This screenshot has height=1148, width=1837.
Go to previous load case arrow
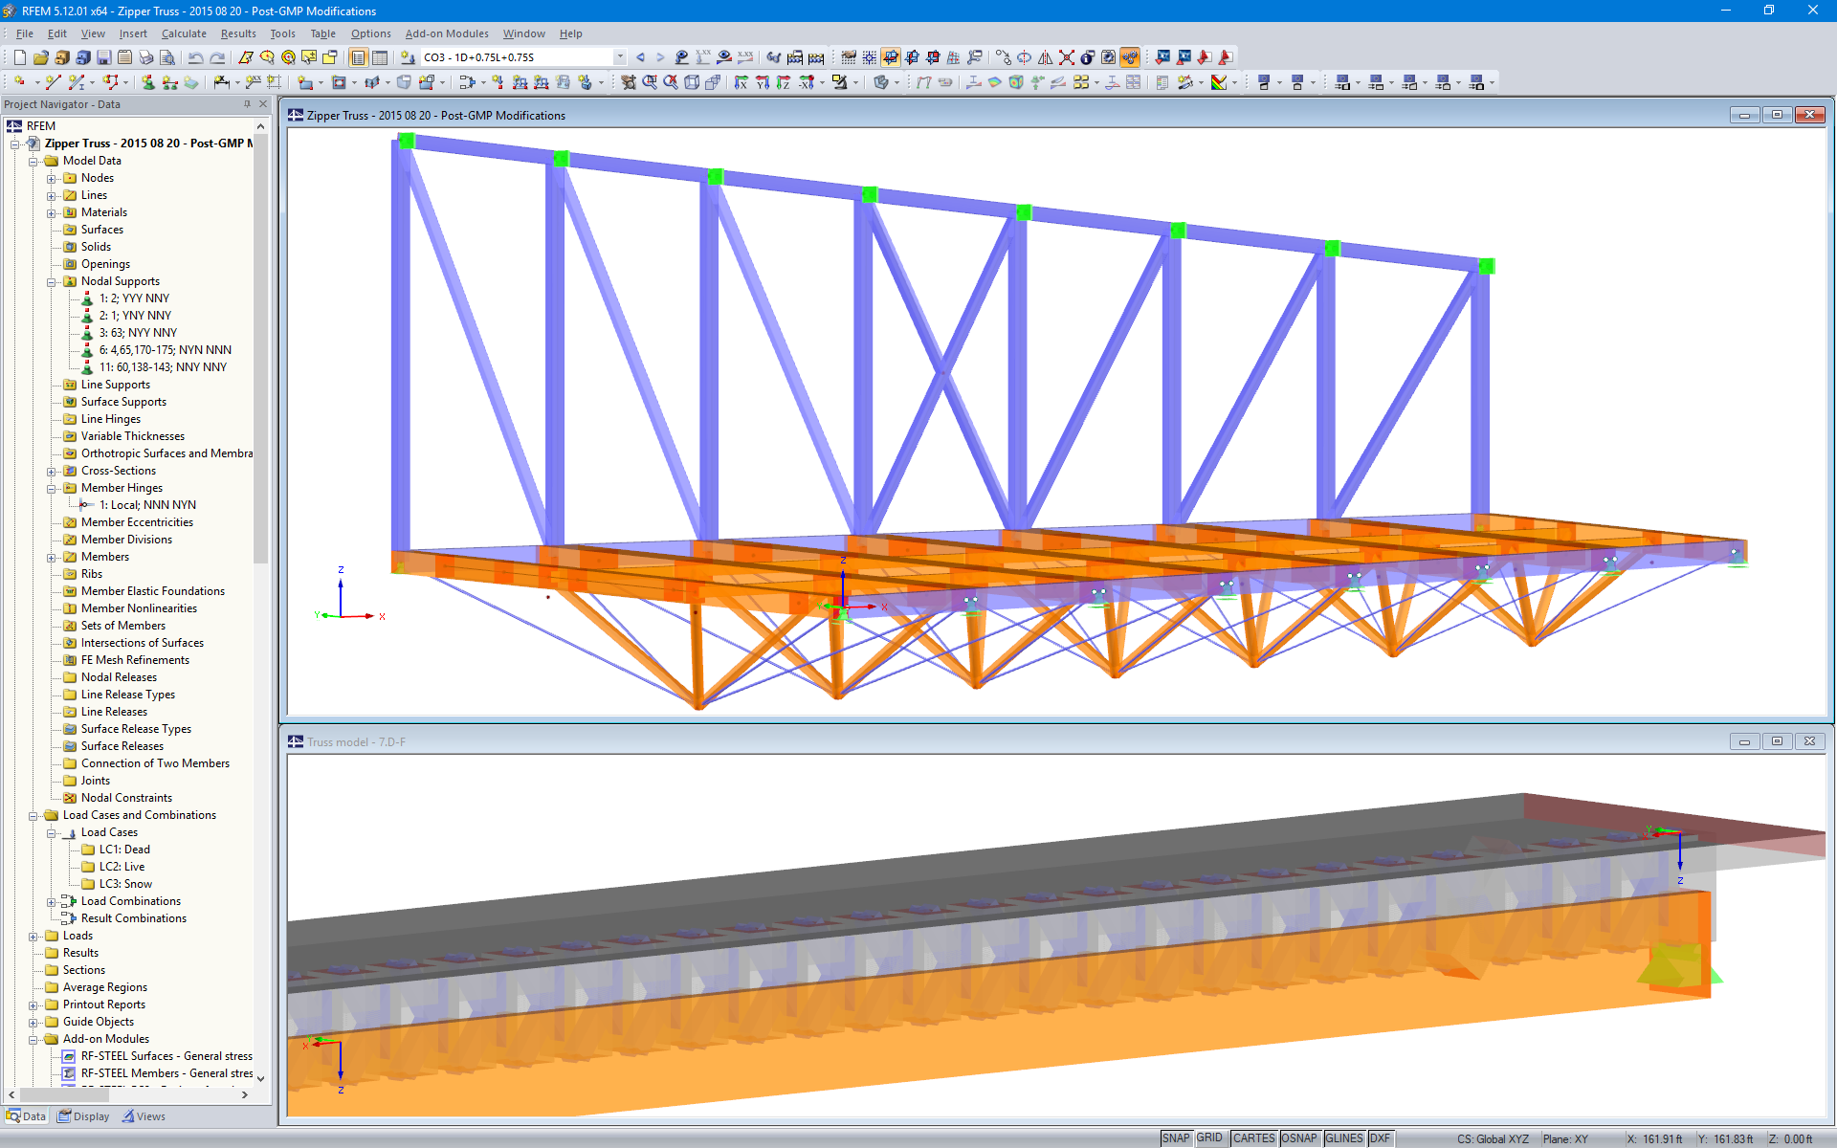click(640, 57)
